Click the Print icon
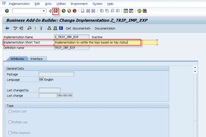This screenshot has height=137, width=206. [82, 11]
